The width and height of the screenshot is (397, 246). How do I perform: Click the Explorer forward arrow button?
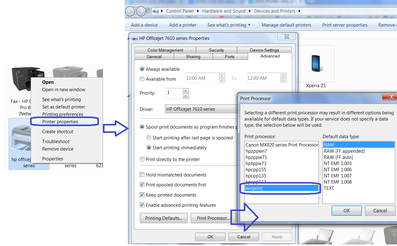[x=141, y=11]
